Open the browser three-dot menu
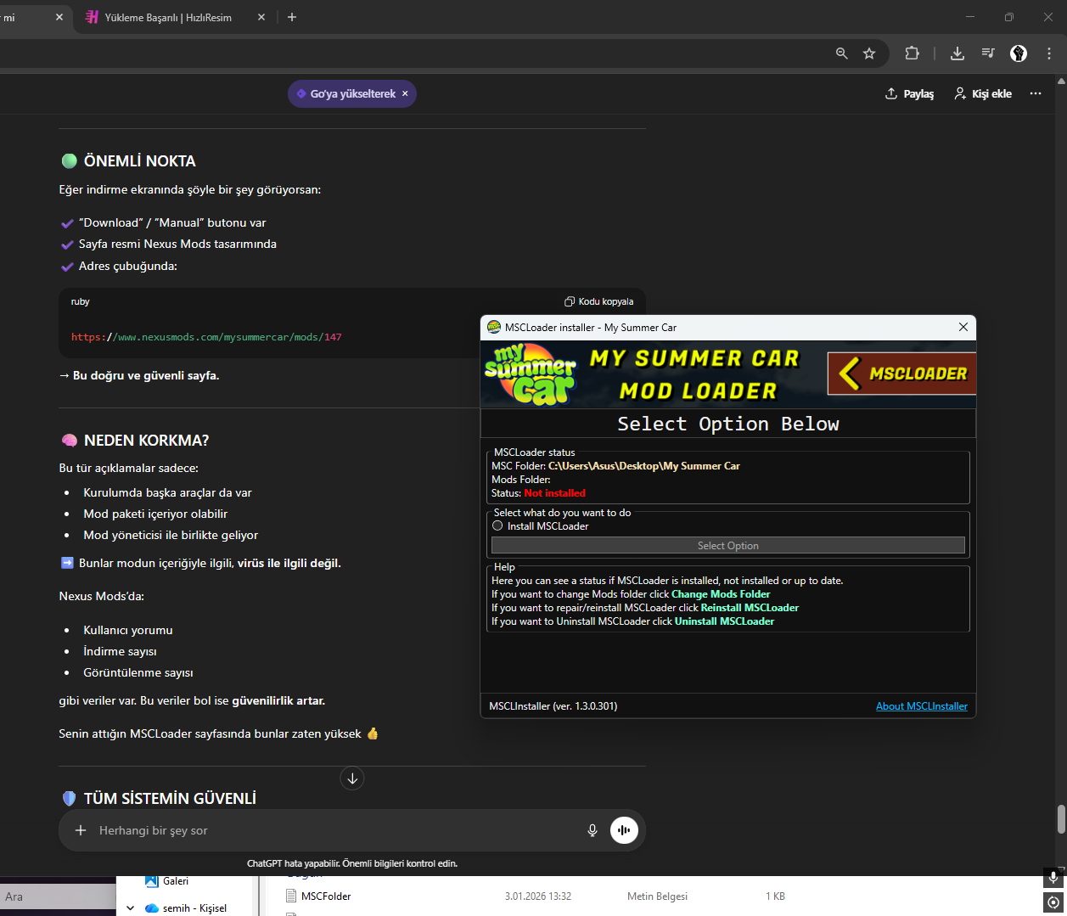 [1049, 53]
